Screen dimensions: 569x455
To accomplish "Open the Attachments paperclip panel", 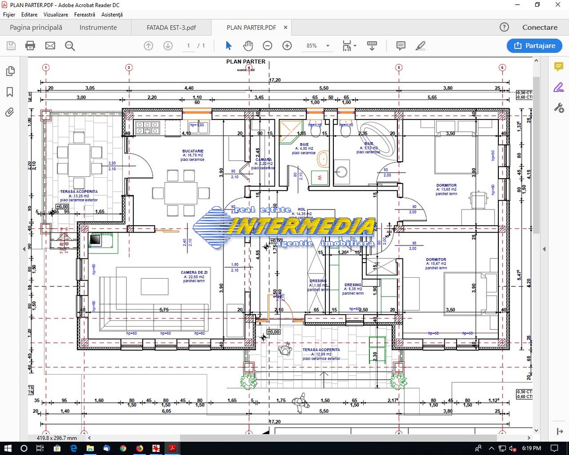I will (10, 112).
